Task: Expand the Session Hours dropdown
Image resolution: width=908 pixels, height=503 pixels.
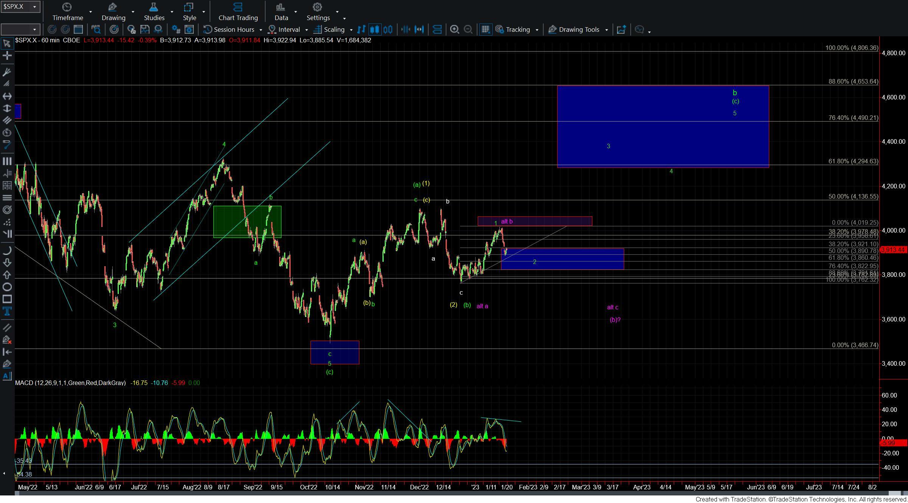Action: point(261,29)
